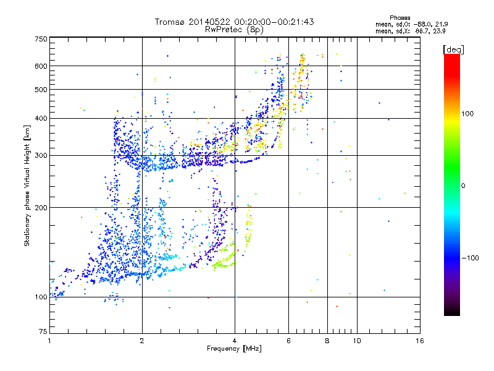Click the 'Phases' heading text

pyautogui.click(x=400, y=18)
